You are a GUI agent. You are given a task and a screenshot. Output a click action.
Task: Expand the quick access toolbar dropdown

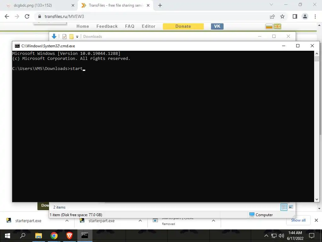click(77, 37)
